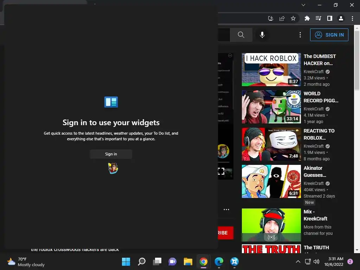360x270 pixels.
Task: Open Microsoft Edge from taskbar
Action: pyautogui.click(x=219, y=262)
